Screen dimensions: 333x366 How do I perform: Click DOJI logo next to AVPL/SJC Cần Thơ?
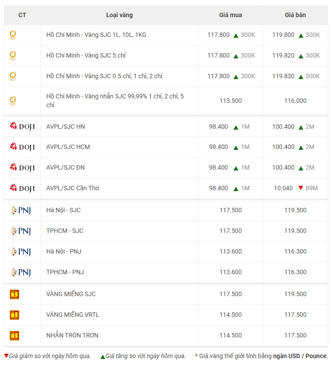click(22, 188)
